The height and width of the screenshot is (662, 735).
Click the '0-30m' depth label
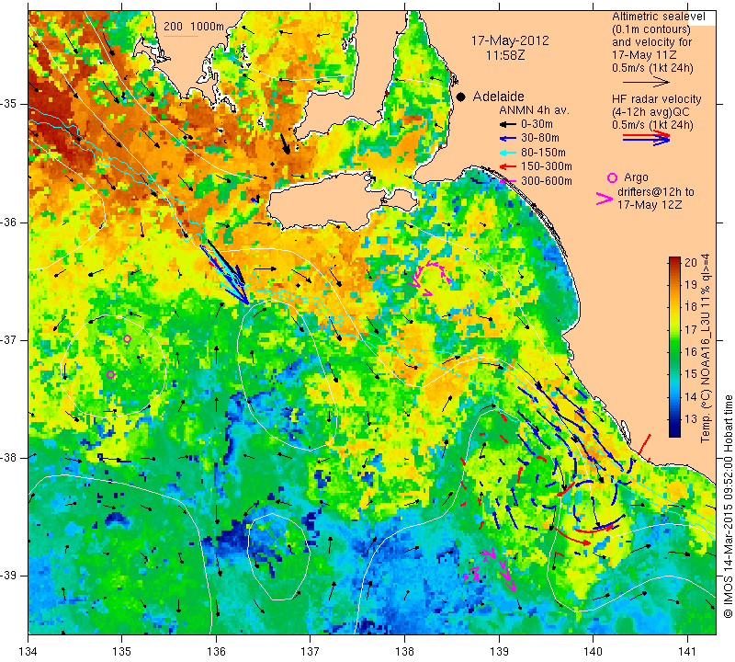537,125
